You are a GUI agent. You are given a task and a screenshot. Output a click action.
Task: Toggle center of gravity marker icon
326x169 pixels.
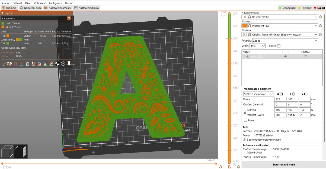(57, 64)
